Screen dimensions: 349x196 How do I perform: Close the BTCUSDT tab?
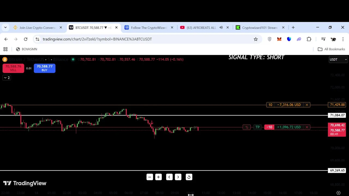tap(116, 27)
